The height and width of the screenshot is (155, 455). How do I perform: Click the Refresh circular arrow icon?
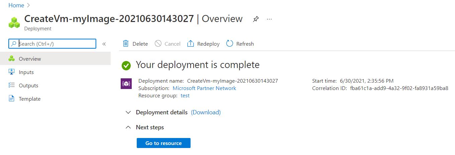tap(229, 44)
